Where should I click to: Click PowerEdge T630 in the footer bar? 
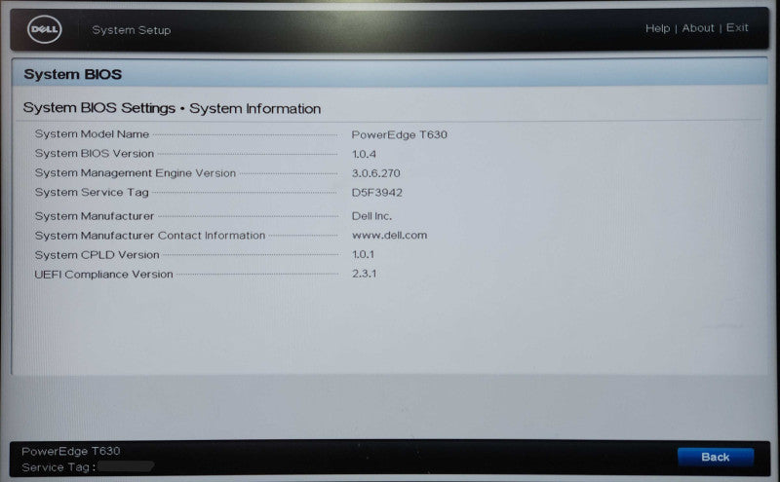[x=70, y=451]
